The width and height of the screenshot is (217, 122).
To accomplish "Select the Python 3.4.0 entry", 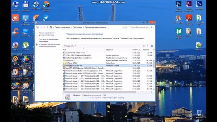I will coord(108,60).
